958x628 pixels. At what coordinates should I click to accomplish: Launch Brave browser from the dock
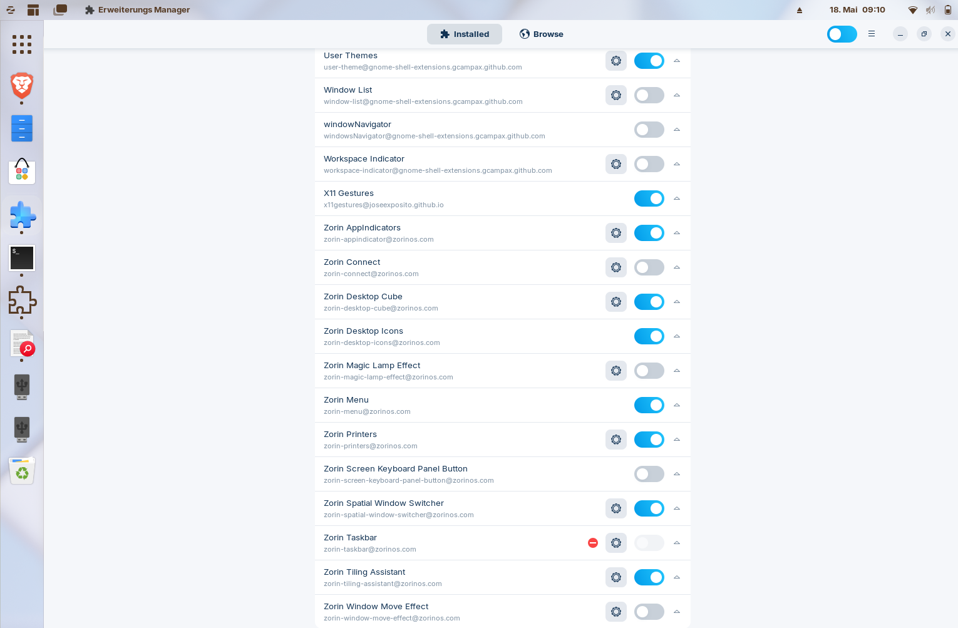click(22, 85)
